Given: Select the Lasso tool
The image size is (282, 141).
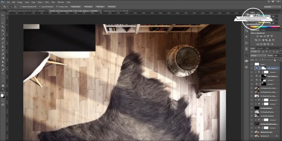Looking at the screenshot, I should click(3, 23).
